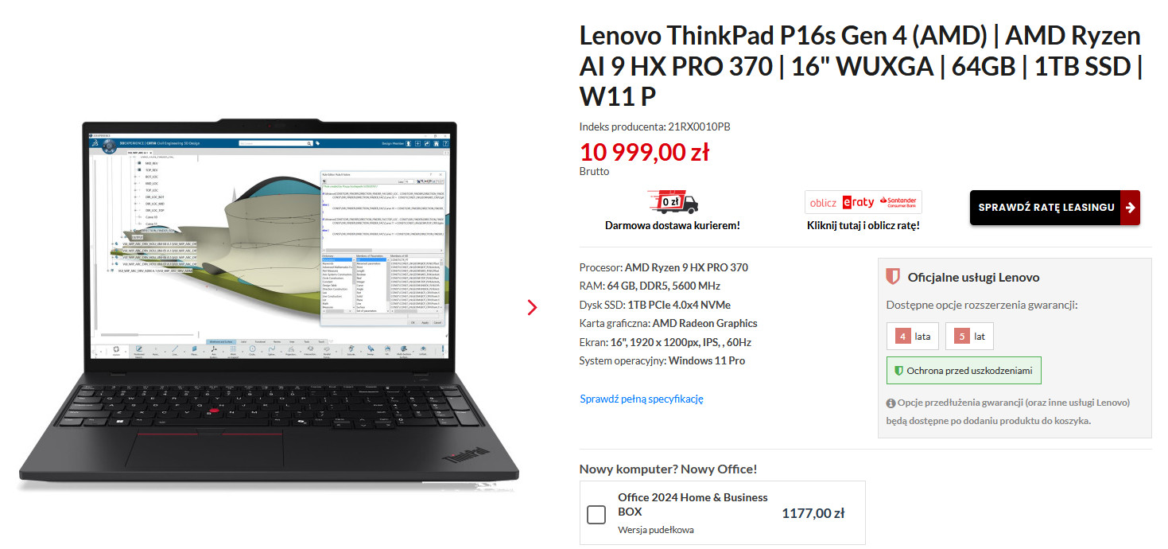Open Sprawdź pełną specyfikację link
This screenshot has height=549, width=1168.
tap(642, 399)
